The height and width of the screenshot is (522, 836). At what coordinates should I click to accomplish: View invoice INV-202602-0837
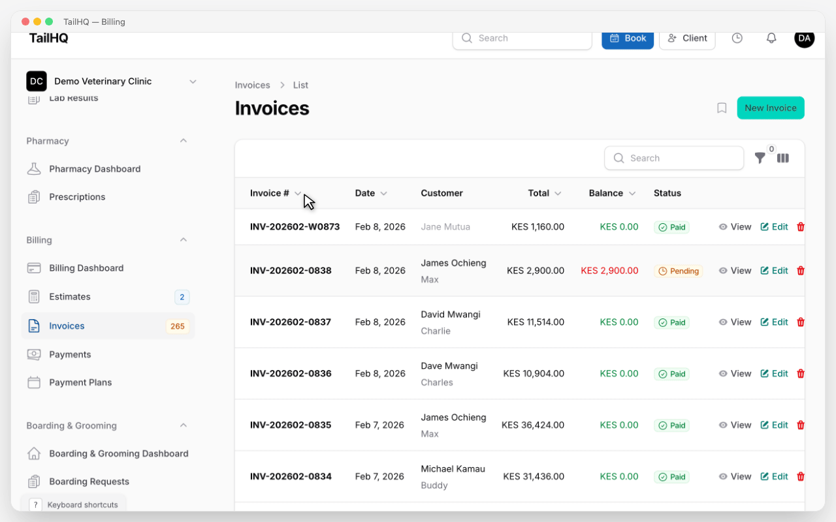pyautogui.click(x=735, y=322)
